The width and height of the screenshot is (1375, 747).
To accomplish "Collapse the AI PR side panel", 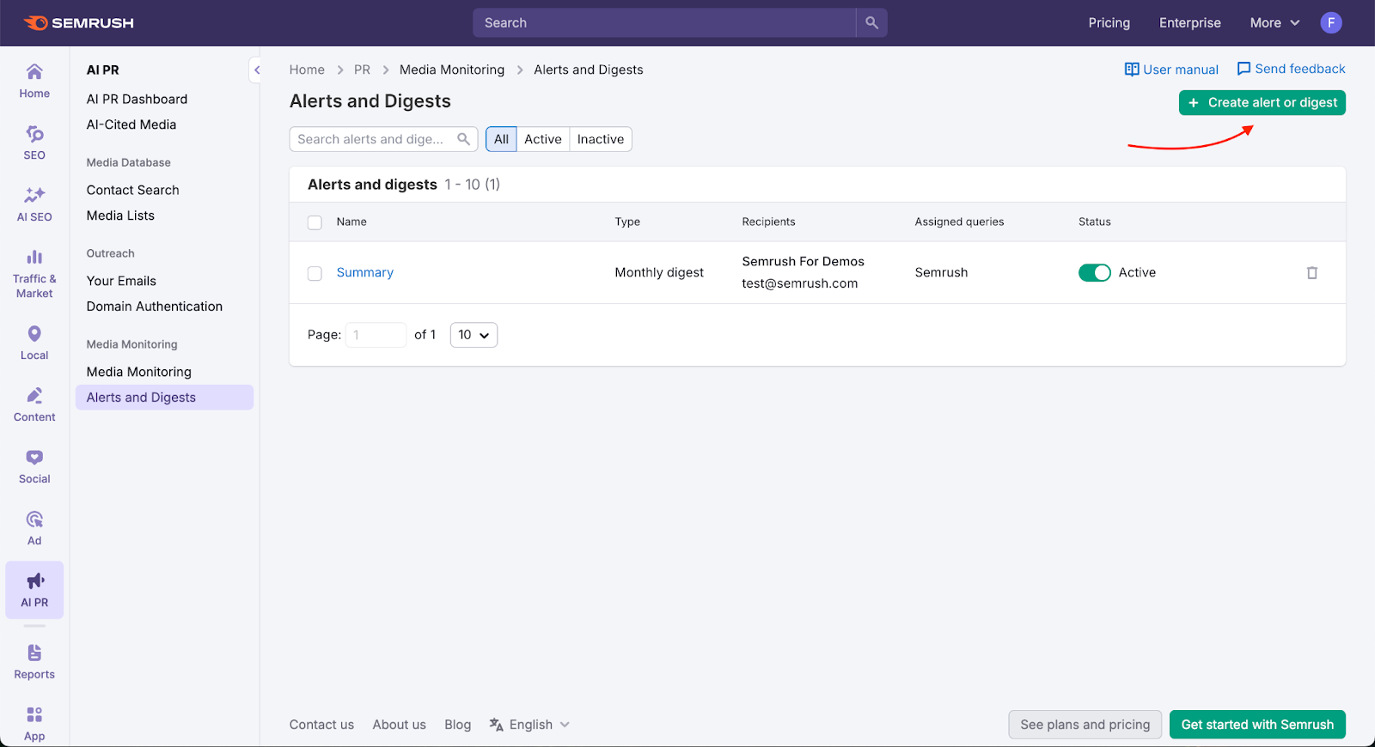I will pyautogui.click(x=256, y=70).
